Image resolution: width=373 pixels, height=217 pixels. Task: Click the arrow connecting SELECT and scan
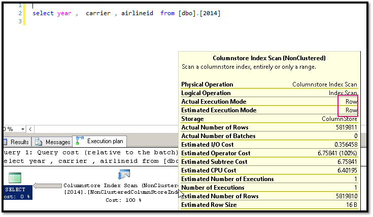click(x=47, y=186)
